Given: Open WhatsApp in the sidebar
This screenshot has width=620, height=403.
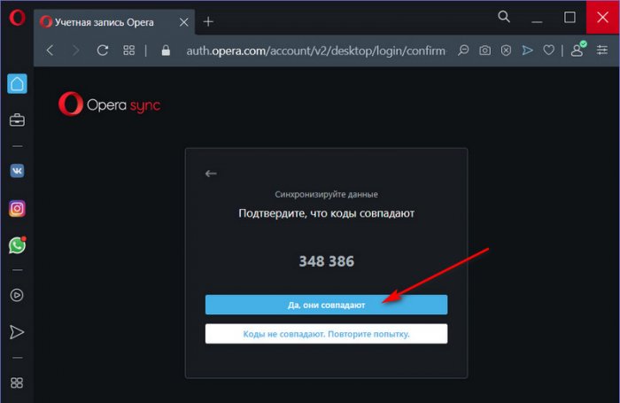Looking at the screenshot, I should 17,245.
